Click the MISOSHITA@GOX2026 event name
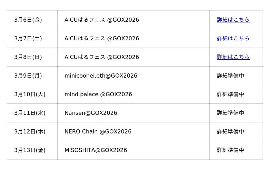This screenshot has height=170, width=276. [96, 150]
